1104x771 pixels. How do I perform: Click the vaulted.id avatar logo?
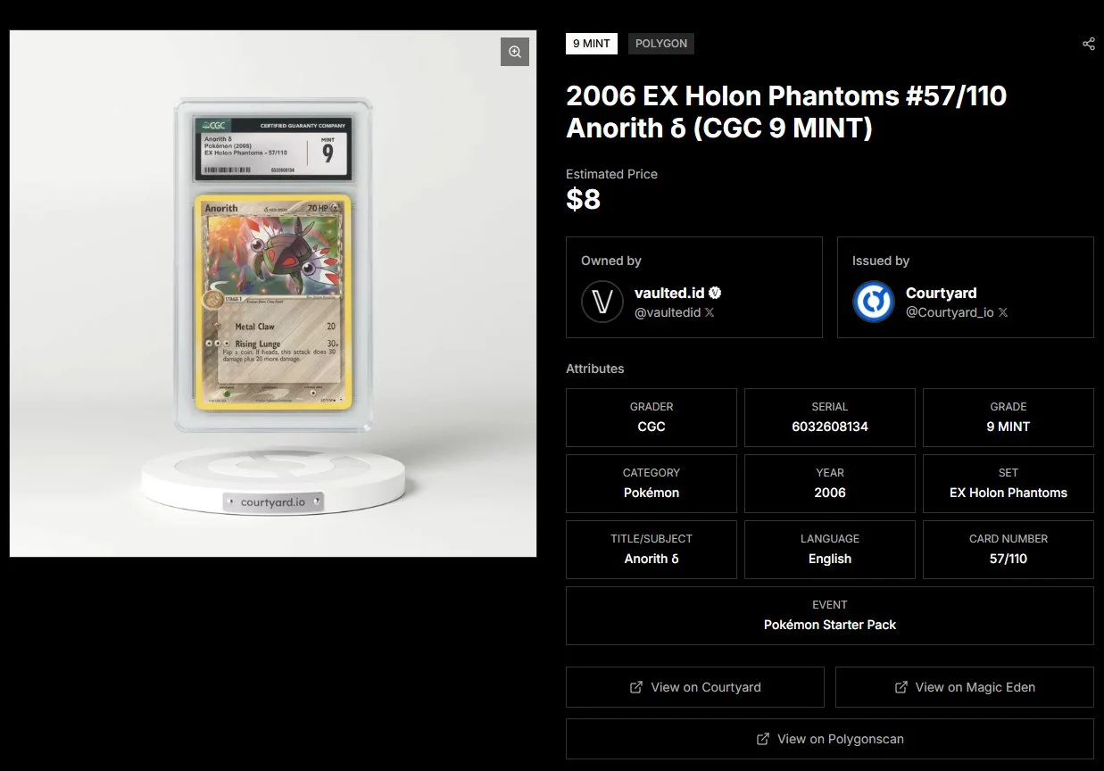pyautogui.click(x=602, y=302)
